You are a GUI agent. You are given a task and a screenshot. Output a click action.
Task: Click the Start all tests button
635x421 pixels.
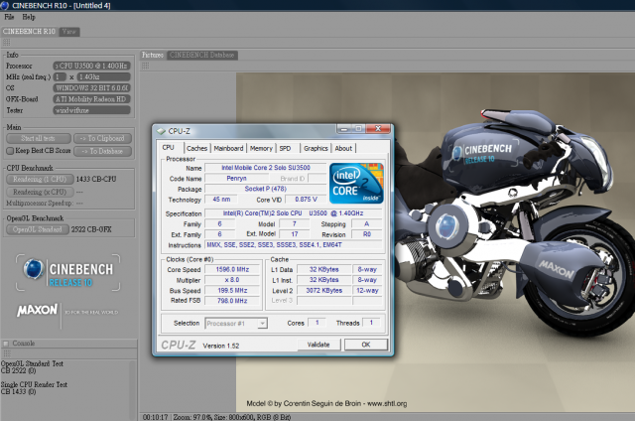point(39,139)
